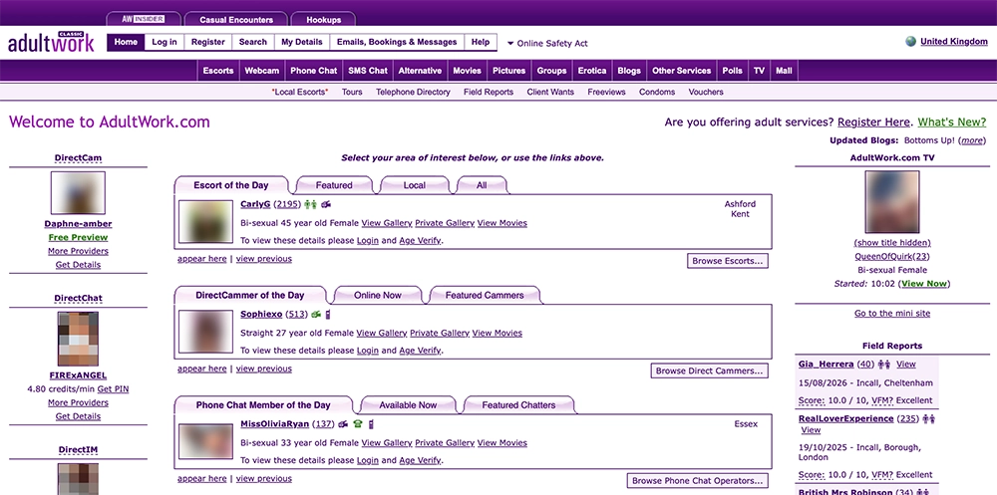Open the Bottoms Up! updated blog link
Screen dimensions: 997x495
pyautogui.click(x=929, y=140)
